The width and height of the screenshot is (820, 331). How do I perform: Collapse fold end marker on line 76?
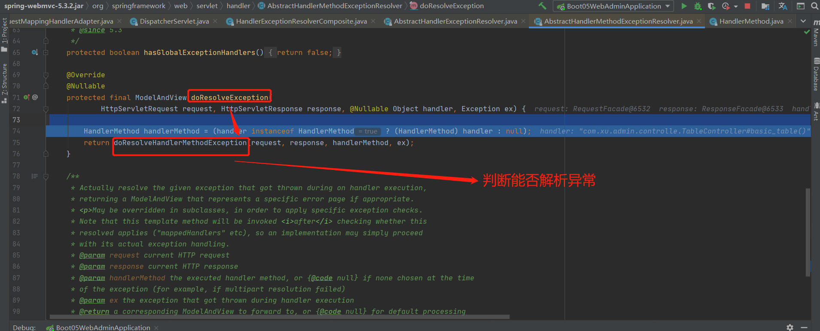click(x=46, y=154)
